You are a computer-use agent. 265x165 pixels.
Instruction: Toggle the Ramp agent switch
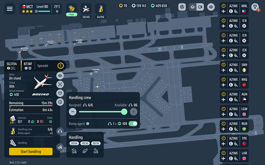click(133, 124)
